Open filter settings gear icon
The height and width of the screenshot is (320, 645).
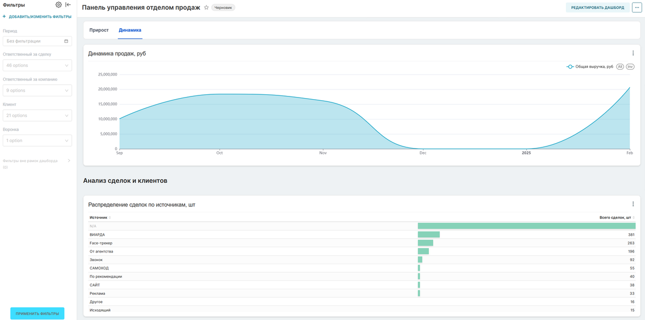click(x=59, y=5)
